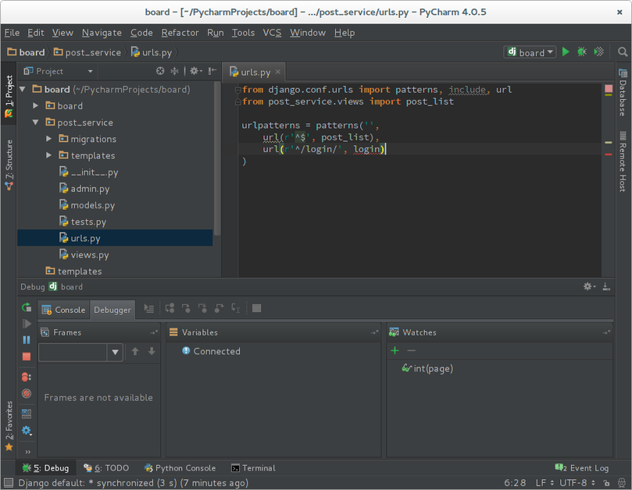Start debugging with the bug icon
Image resolution: width=632 pixels, height=490 pixels.
click(x=582, y=52)
